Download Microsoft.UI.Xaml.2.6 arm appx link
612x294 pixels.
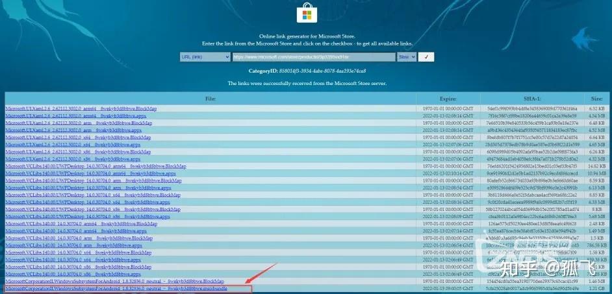click(73, 130)
